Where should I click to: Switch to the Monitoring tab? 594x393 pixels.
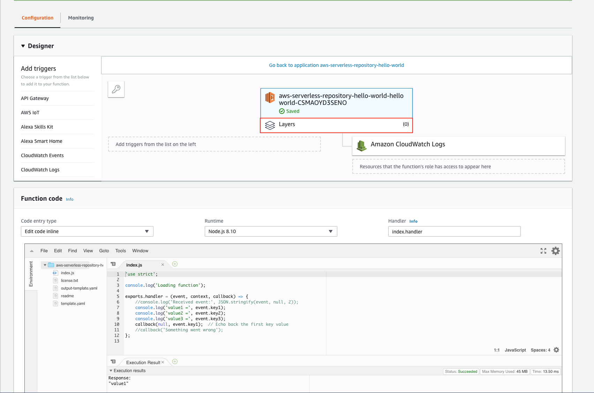point(81,18)
